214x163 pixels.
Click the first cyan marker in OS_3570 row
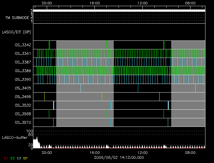53,123
